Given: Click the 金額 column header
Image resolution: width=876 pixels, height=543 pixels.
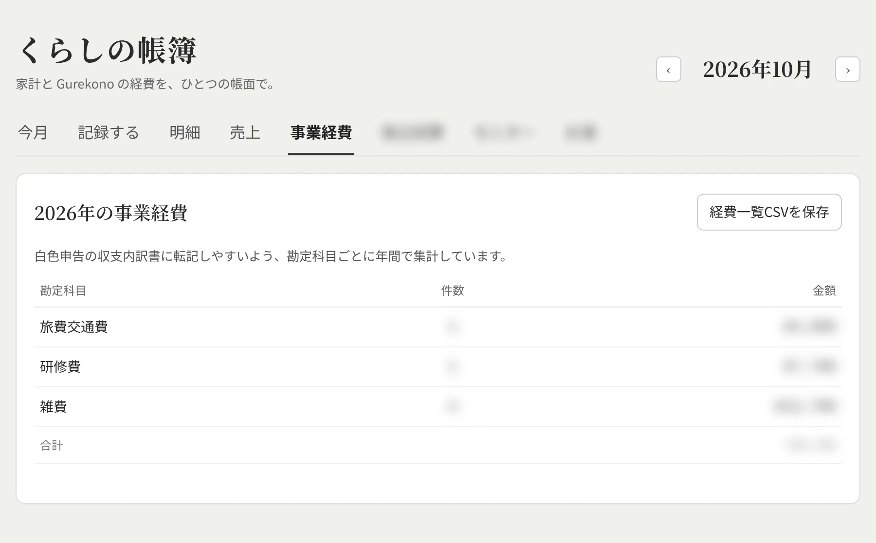Looking at the screenshot, I should 824,290.
